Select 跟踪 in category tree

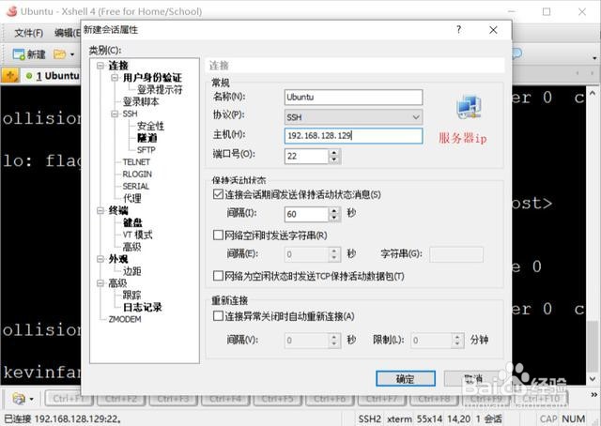point(131,295)
